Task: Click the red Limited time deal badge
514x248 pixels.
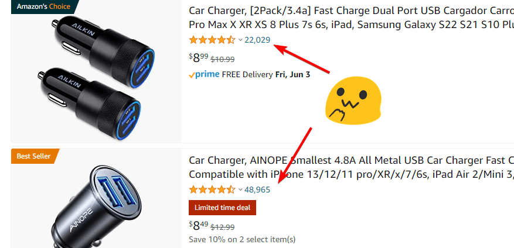Action: pos(222,208)
